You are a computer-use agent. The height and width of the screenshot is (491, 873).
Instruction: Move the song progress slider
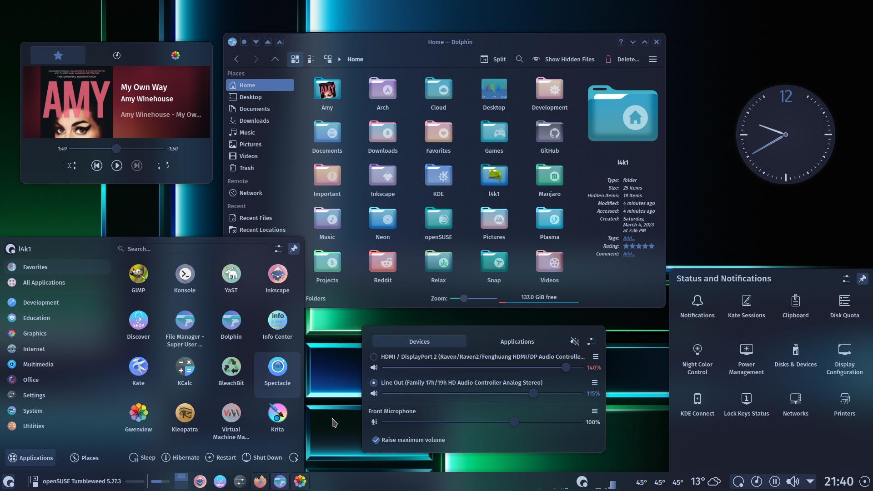pos(116,149)
